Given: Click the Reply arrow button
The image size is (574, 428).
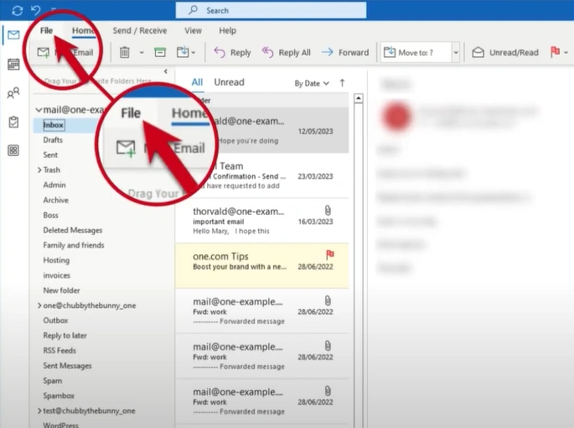Looking at the screenshot, I should point(232,52).
